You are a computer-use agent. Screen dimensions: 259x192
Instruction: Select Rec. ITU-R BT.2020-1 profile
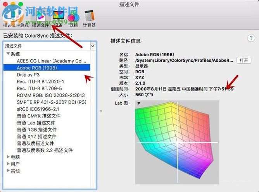point(47,81)
